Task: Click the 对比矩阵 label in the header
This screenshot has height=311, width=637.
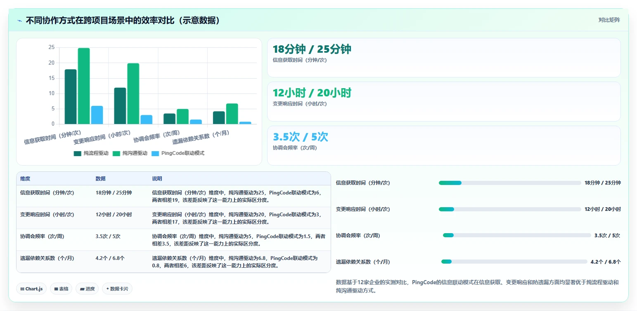Action: pyautogui.click(x=609, y=20)
